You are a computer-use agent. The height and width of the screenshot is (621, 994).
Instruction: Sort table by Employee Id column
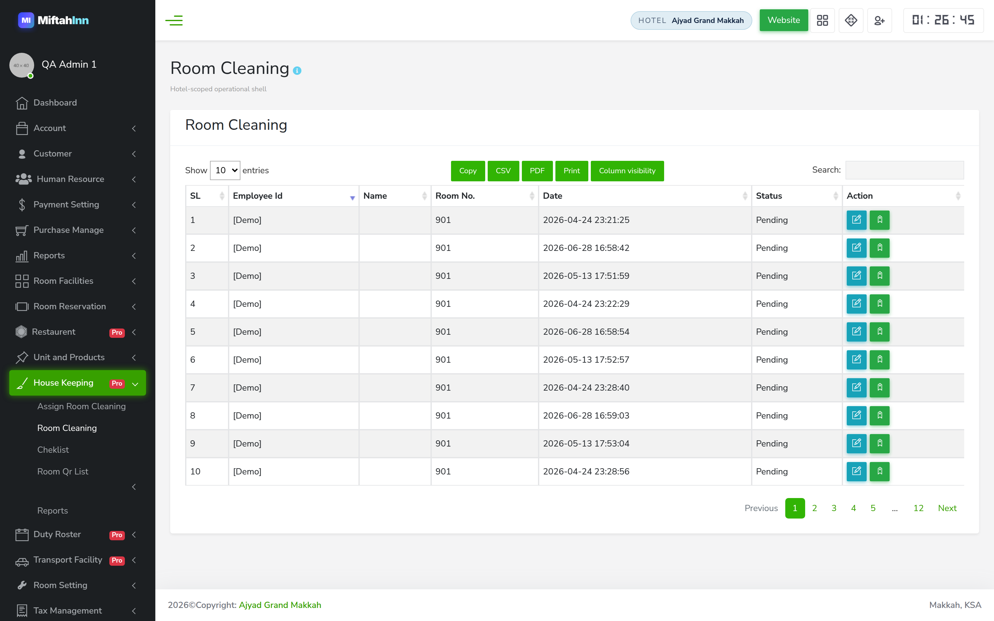coord(294,196)
